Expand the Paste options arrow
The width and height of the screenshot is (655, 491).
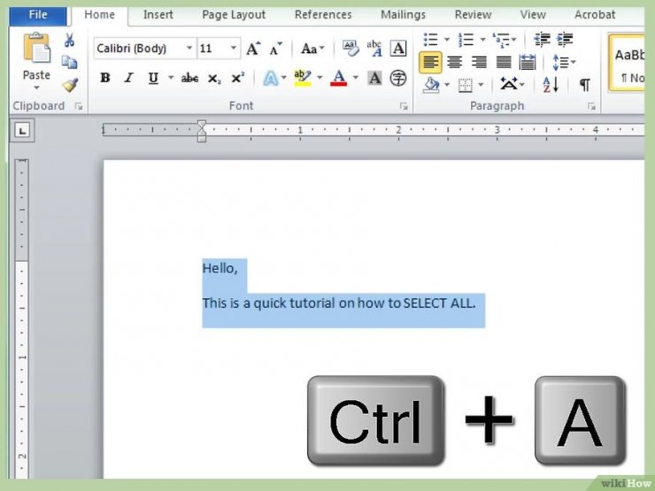pyautogui.click(x=36, y=88)
